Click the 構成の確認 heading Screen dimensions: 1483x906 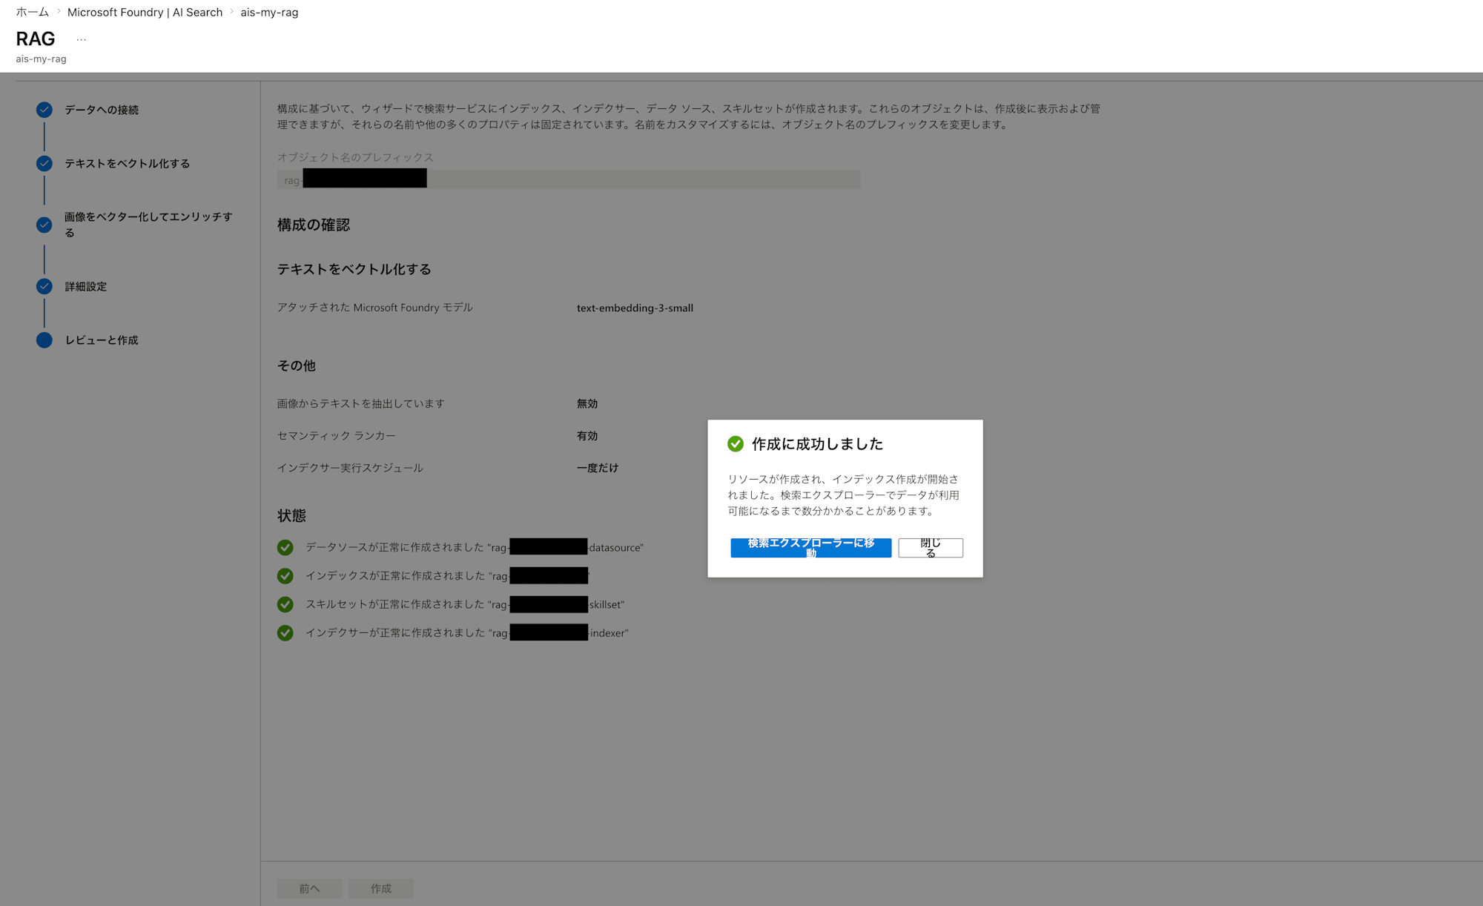[314, 225]
